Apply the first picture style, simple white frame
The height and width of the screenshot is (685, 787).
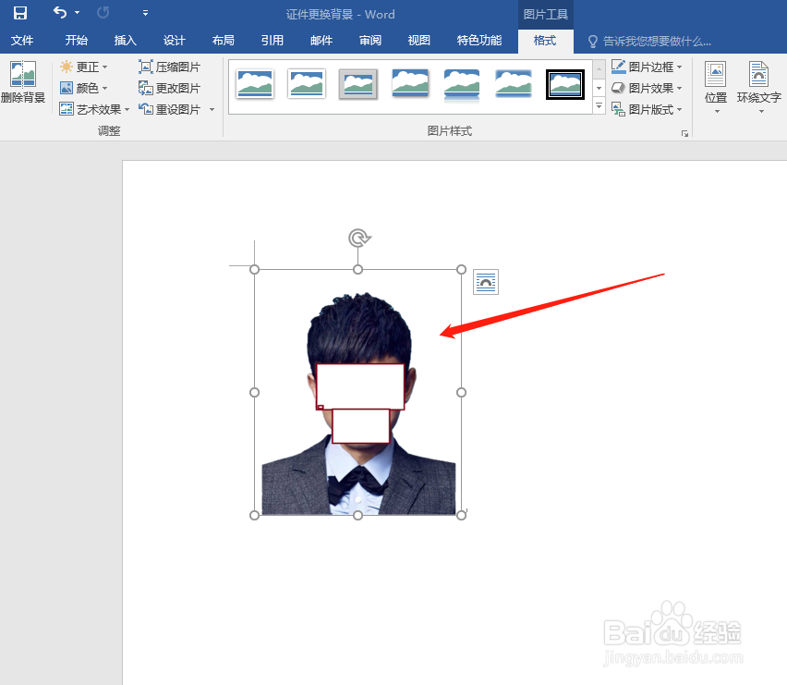pyautogui.click(x=256, y=83)
